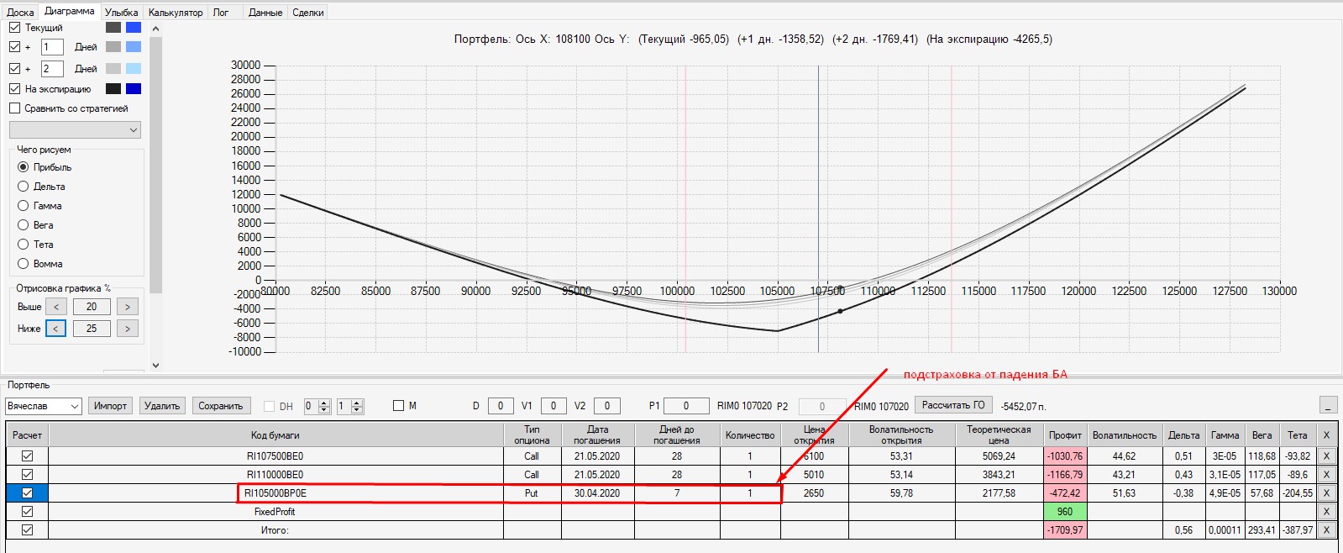The width and height of the screenshot is (1343, 553).
Task: Click the X in the table header
Action: 1326,435
